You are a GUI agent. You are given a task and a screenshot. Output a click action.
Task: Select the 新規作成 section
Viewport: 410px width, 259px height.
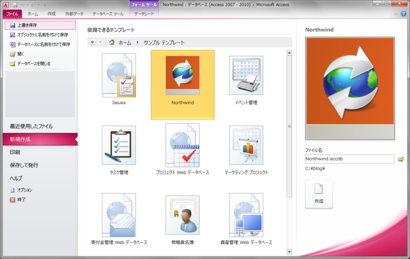pyautogui.click(x=40, y=139)
